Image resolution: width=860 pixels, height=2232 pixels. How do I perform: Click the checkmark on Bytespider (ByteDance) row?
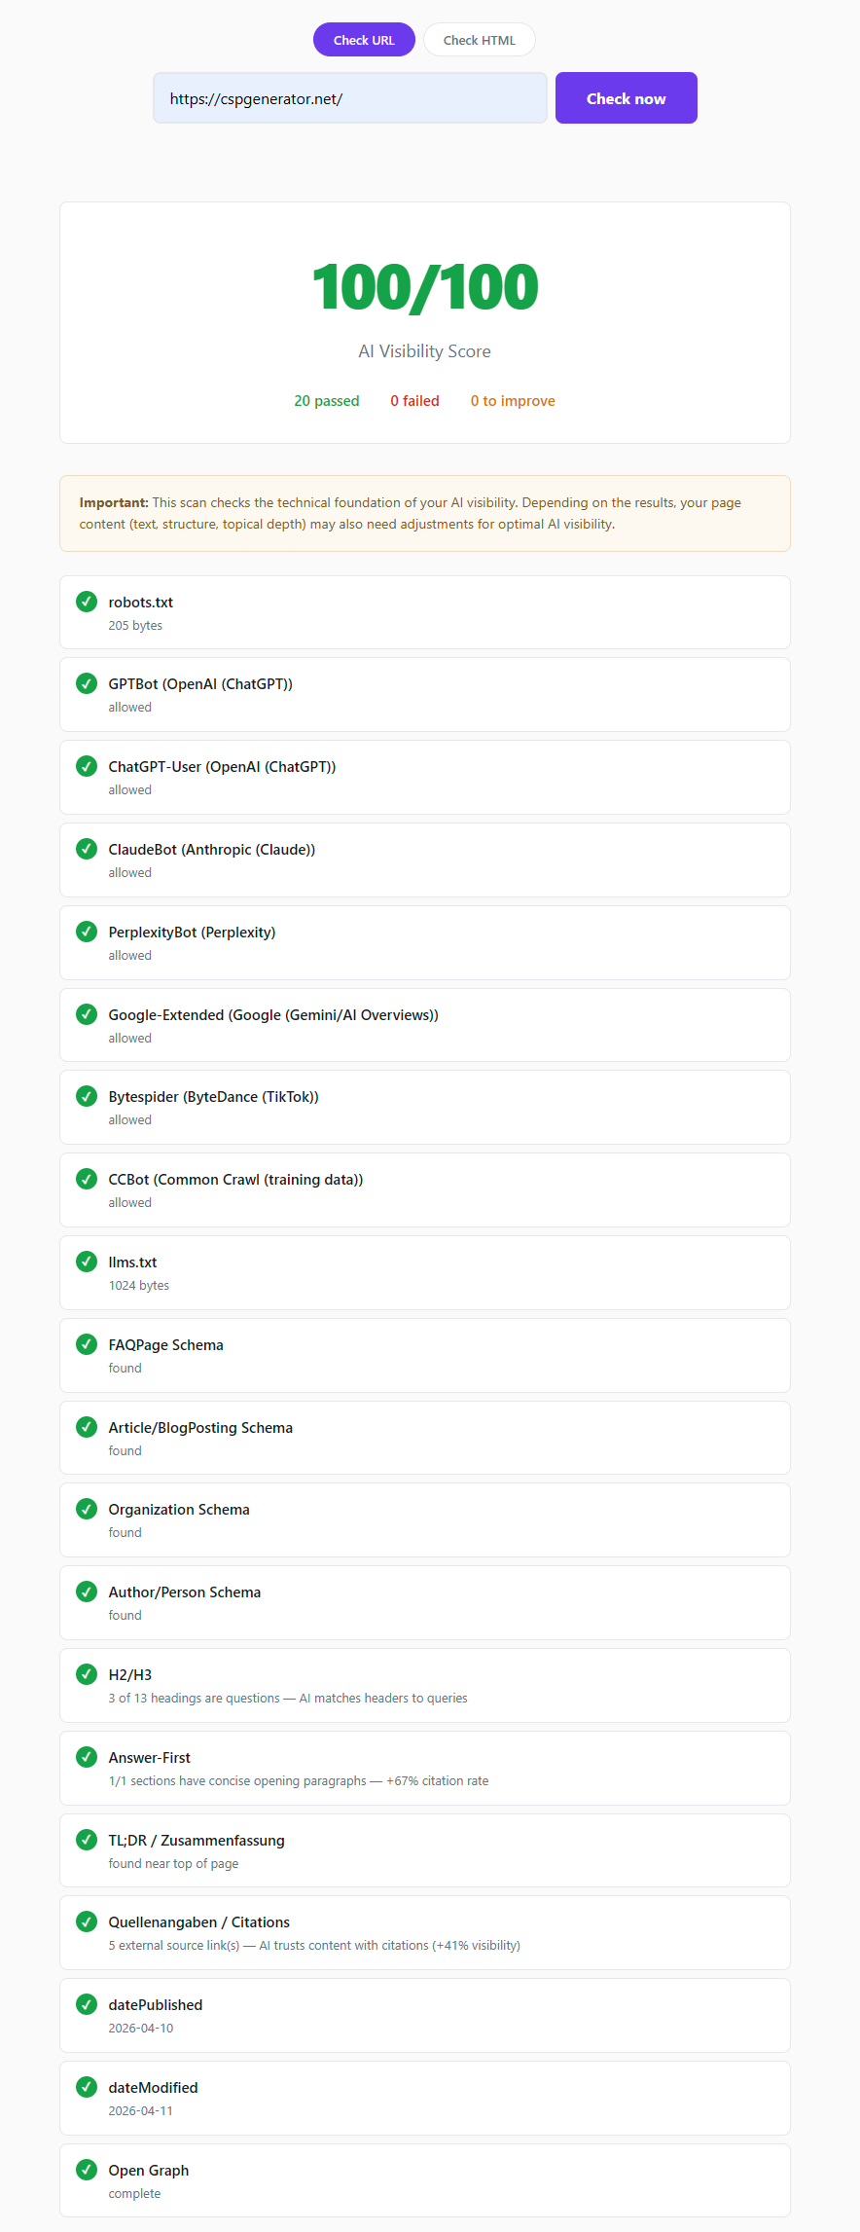click(86, 1096)
